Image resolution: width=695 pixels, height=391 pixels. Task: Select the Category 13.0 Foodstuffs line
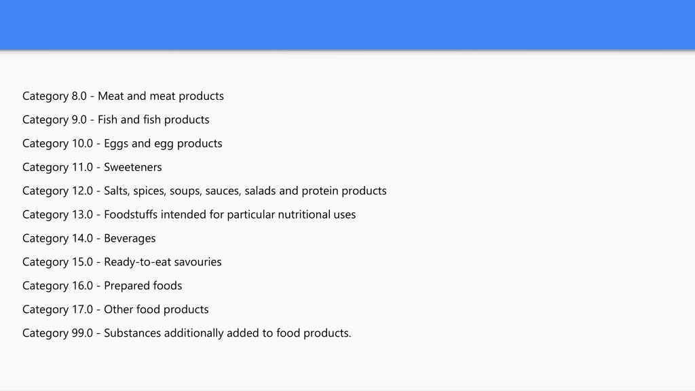click(189, 215)
